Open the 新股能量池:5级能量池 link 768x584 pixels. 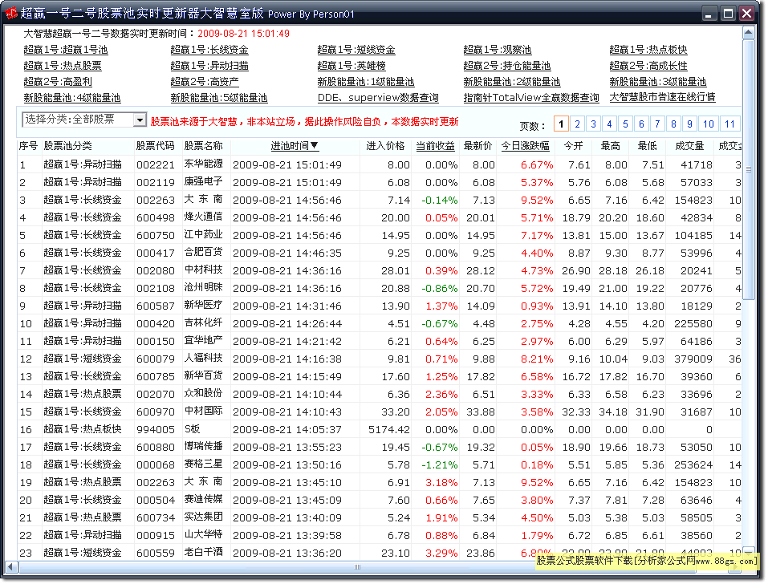(x=218, y=98)
